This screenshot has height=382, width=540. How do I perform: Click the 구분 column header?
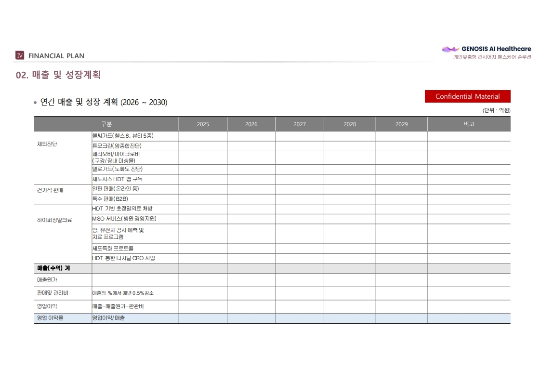click(106, 124)
